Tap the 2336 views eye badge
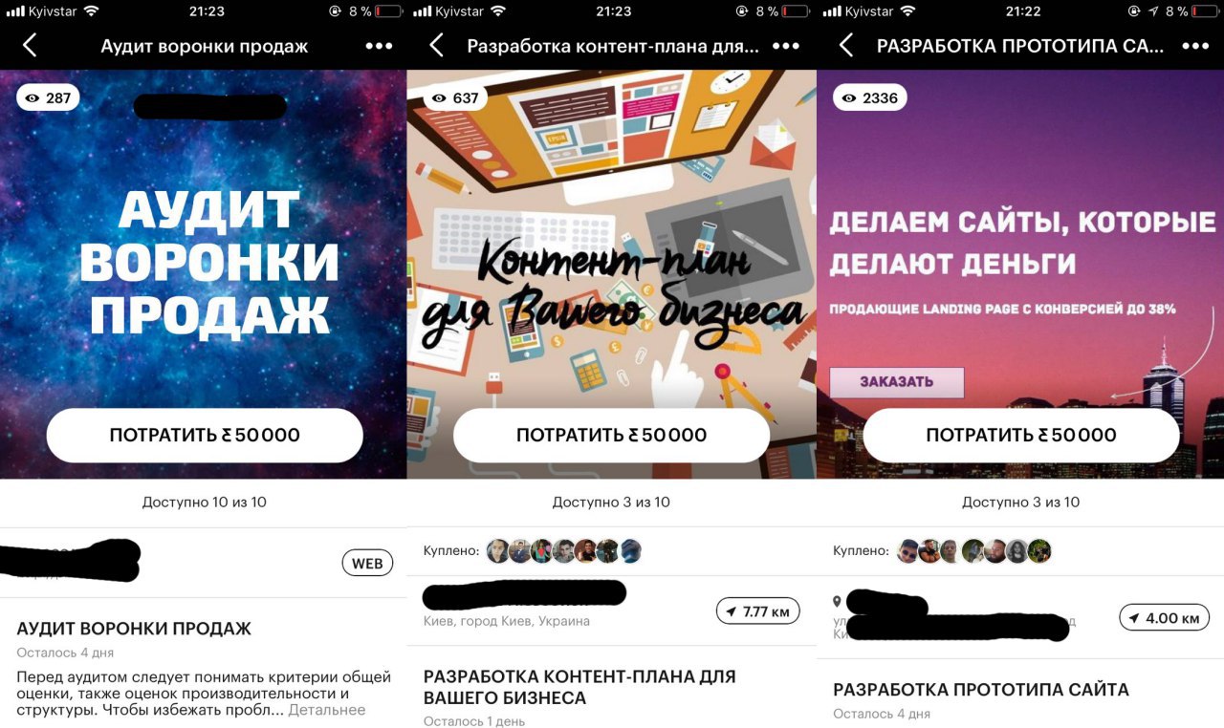Screen dimensions: 1224x728 (869, 97)
